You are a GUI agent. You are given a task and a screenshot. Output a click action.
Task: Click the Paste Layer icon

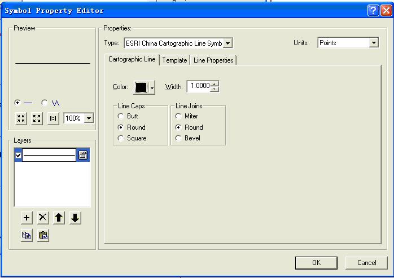pyautogui.click(x=43, y=236)
